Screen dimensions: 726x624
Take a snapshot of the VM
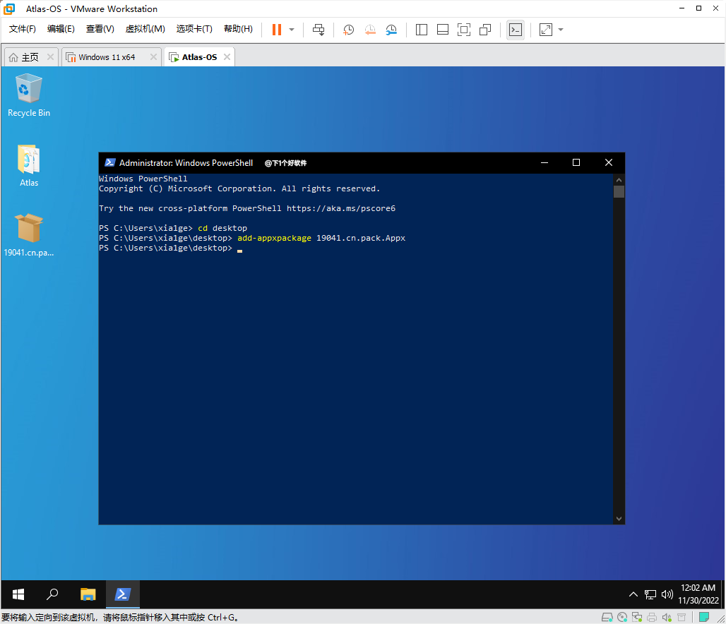click(348, 30)
